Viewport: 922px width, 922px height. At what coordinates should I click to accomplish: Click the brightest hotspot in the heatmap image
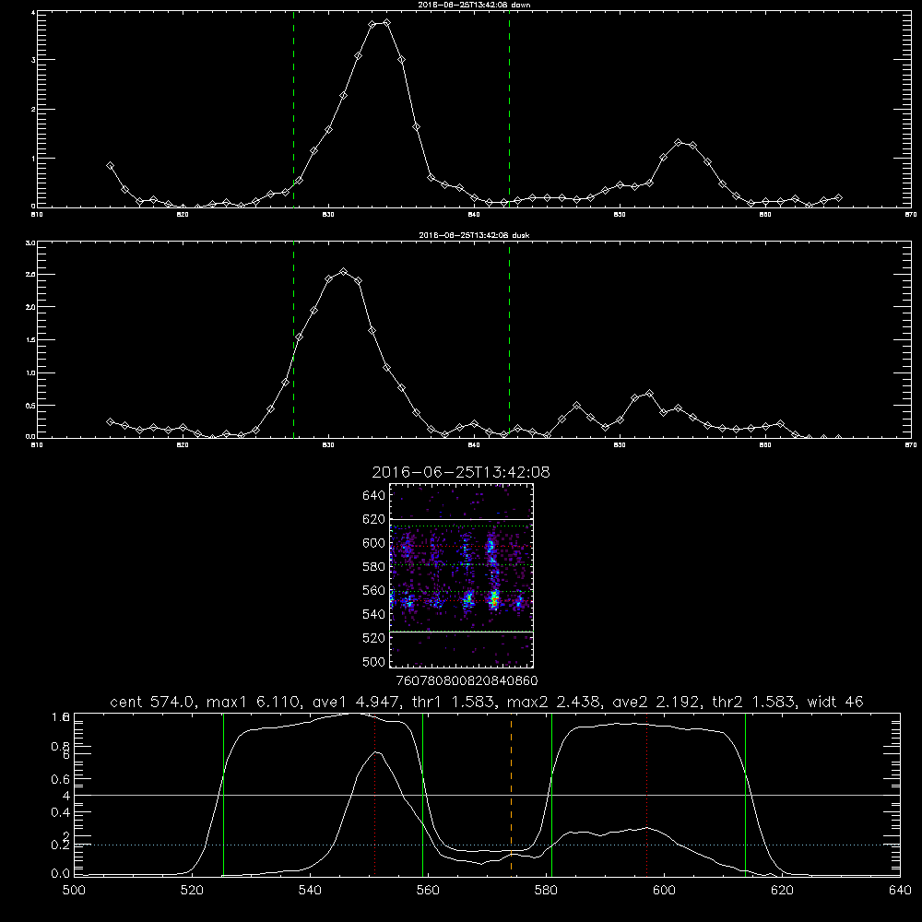click(494, 600)
